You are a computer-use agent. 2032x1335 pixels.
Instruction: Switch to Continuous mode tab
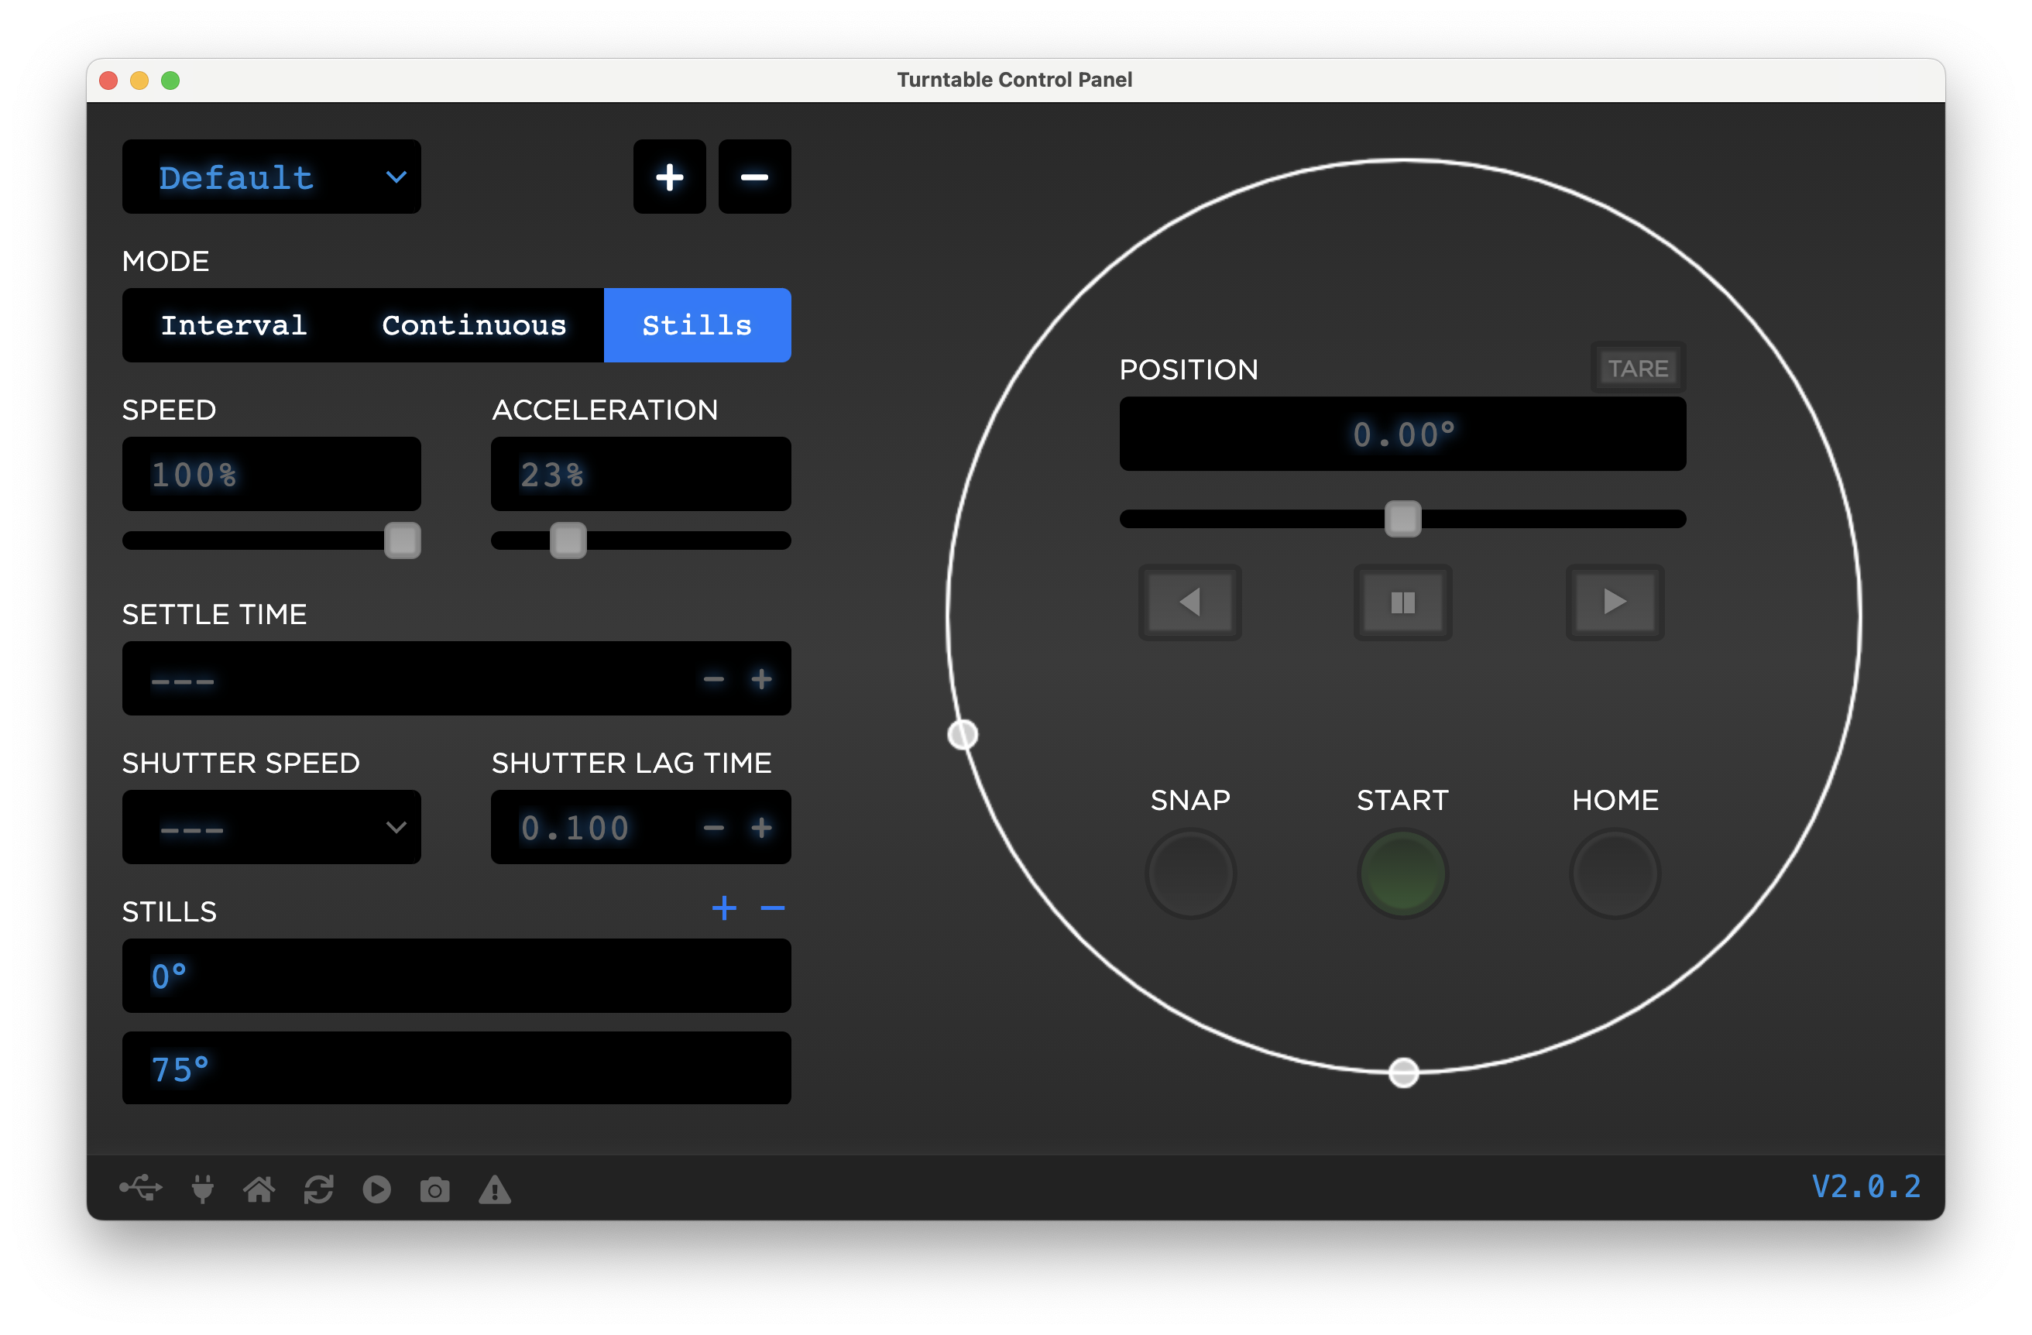[x=474, y=325]
